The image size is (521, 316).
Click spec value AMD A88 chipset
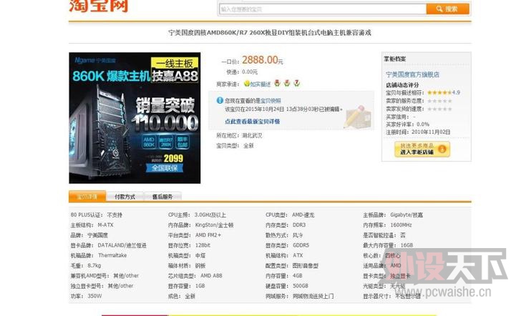click(x=211, y=275)
